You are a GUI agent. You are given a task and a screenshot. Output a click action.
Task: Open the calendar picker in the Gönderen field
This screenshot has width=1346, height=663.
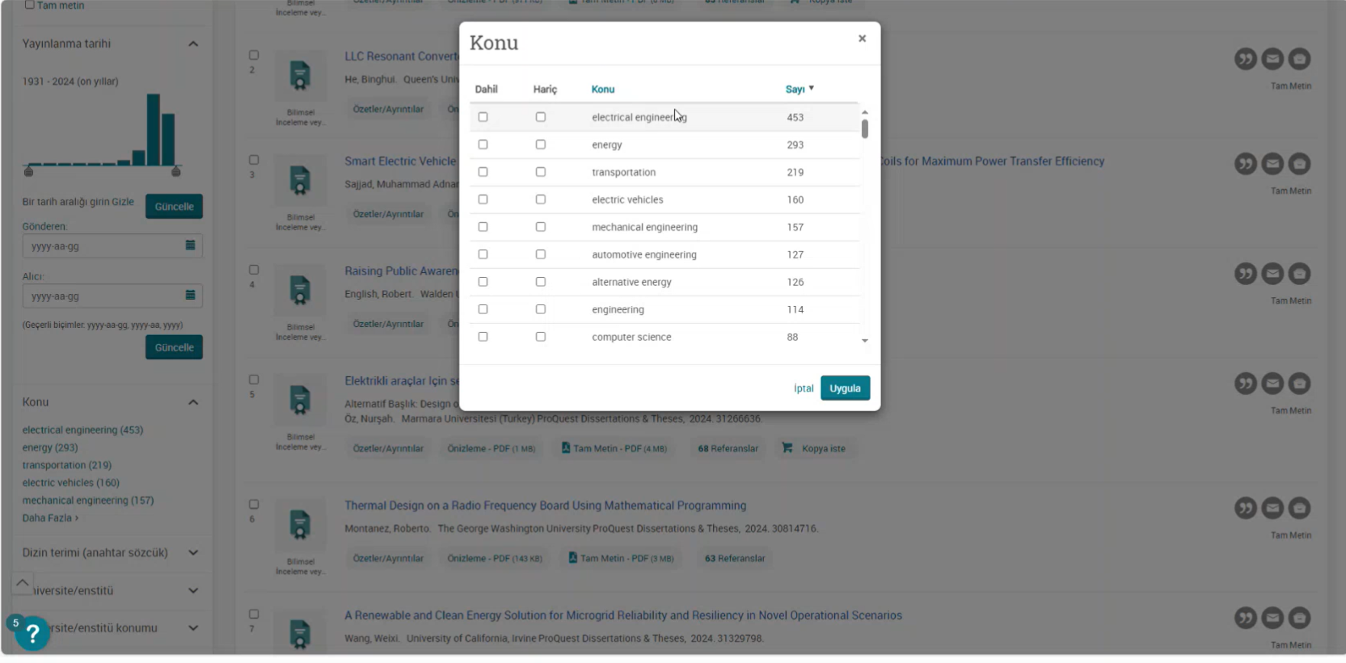point(190,245)
